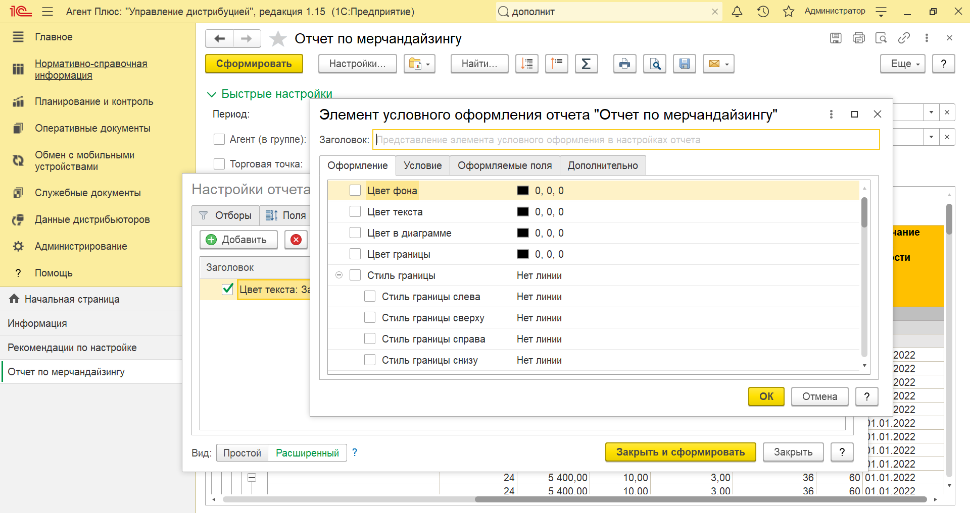Viewport: 970px width, 513px height.
Task: Open vertical dots menu of report page
Action: point(927,38)
